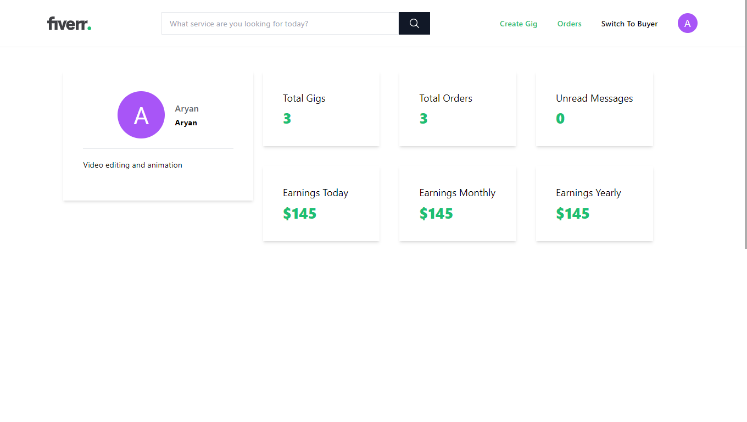The image size is (747, 422).
Task: Click the Unread Messages zero counter
Action: point(560,118)
